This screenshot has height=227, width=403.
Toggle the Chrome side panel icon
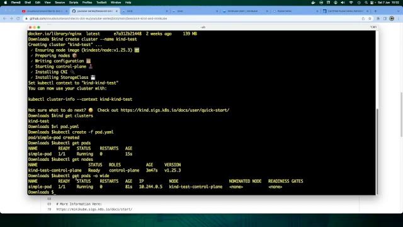coord(385,18)
